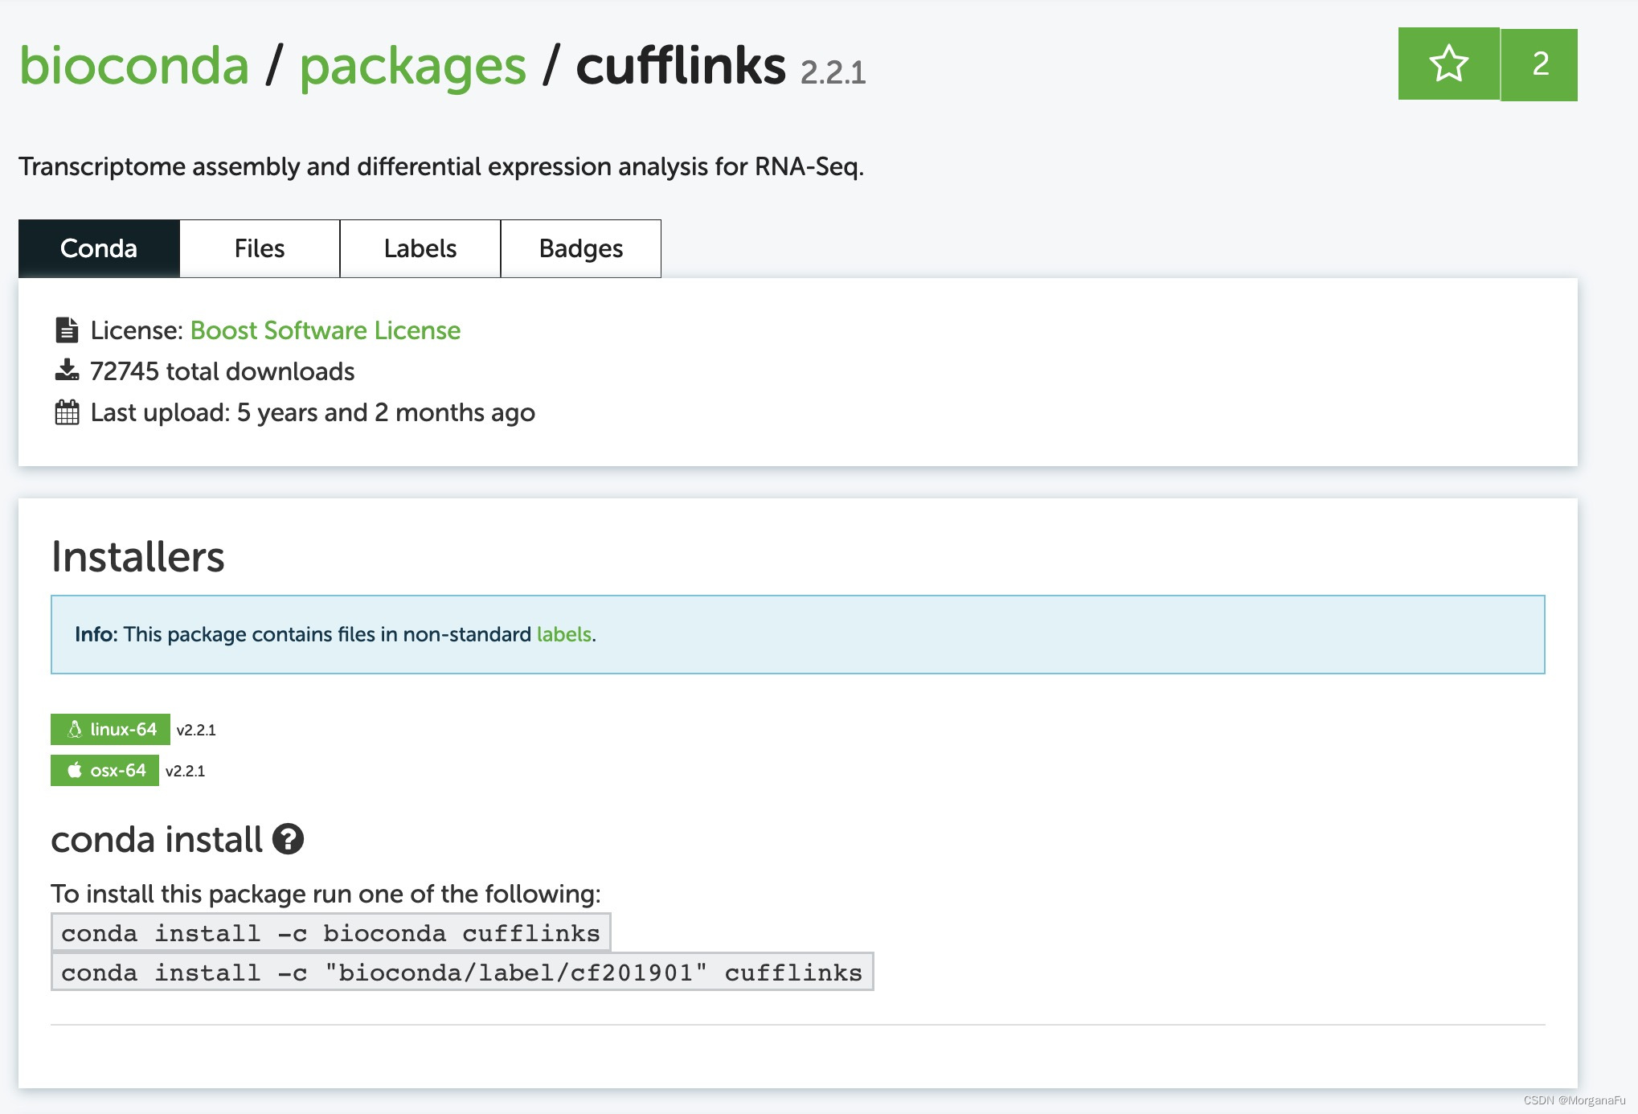Viewport: 1638px width, 1114px height.
Task: Click the conda install -c bioconda command
Action: (x=330, y=932)
